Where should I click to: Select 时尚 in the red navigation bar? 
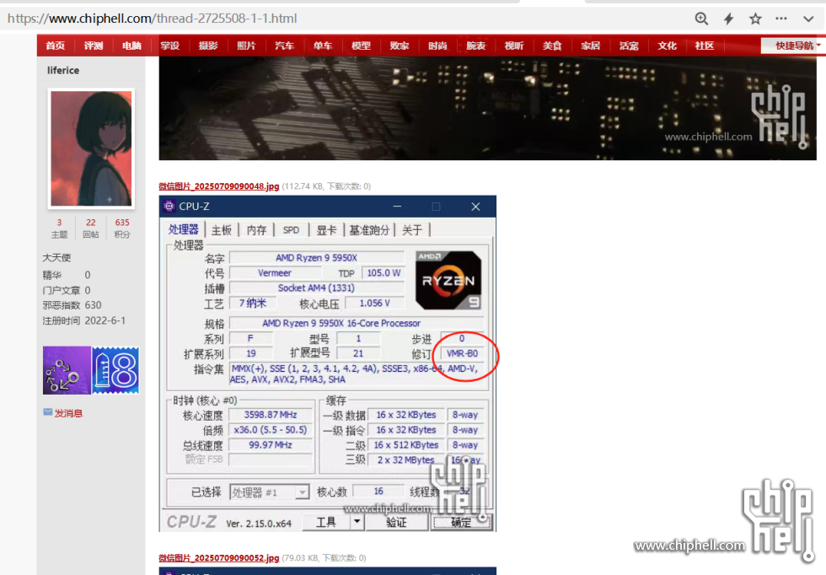(x=437, y=46)
